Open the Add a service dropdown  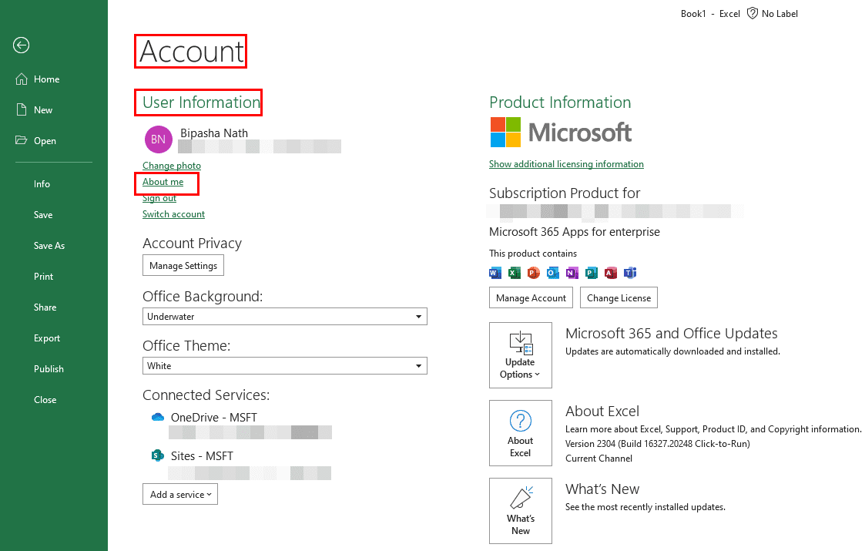[180, 494]
